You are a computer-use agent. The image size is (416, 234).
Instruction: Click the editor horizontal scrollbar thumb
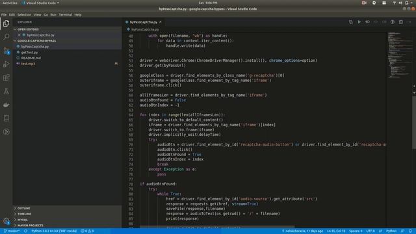217,227
